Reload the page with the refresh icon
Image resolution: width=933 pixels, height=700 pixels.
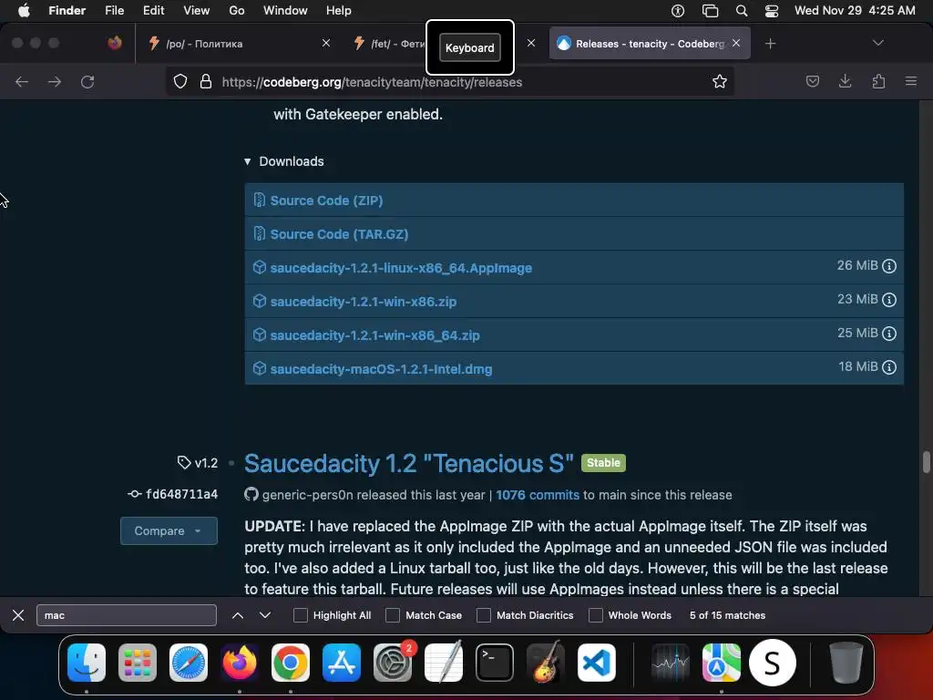[x=87, y=81]
